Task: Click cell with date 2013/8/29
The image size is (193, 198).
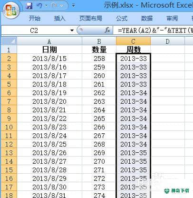Action: pos(49,178)
